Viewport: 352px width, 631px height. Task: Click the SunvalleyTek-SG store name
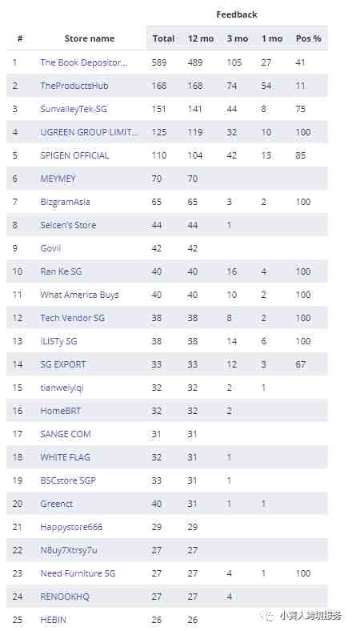pyautogui.click(x=74, y=109)
